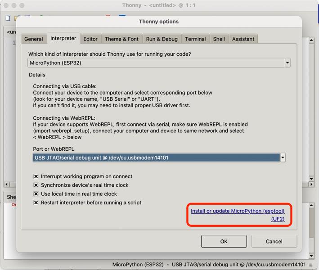Viewport: 319px width, 270px height.
Task: Click the Shell pane scroll up arrow
Action: click(311, 205)
